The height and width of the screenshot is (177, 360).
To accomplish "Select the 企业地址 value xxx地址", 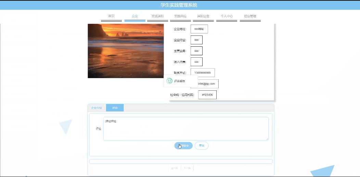I will [x=199, y=29].
